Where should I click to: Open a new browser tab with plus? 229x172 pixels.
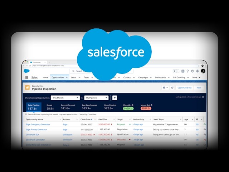pos(49,62)
